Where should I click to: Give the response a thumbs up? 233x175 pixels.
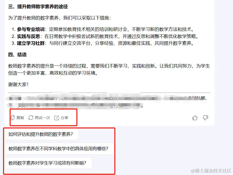[x=195, y=118]
